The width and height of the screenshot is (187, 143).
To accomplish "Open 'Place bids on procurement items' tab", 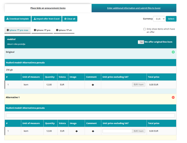I will point(48,8).
